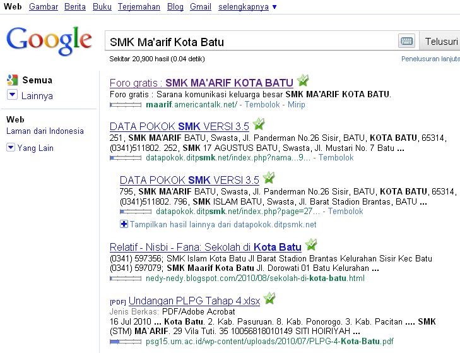
Task: Click the psg15.um.ac.id URL text
Action: tap(269, 341)
